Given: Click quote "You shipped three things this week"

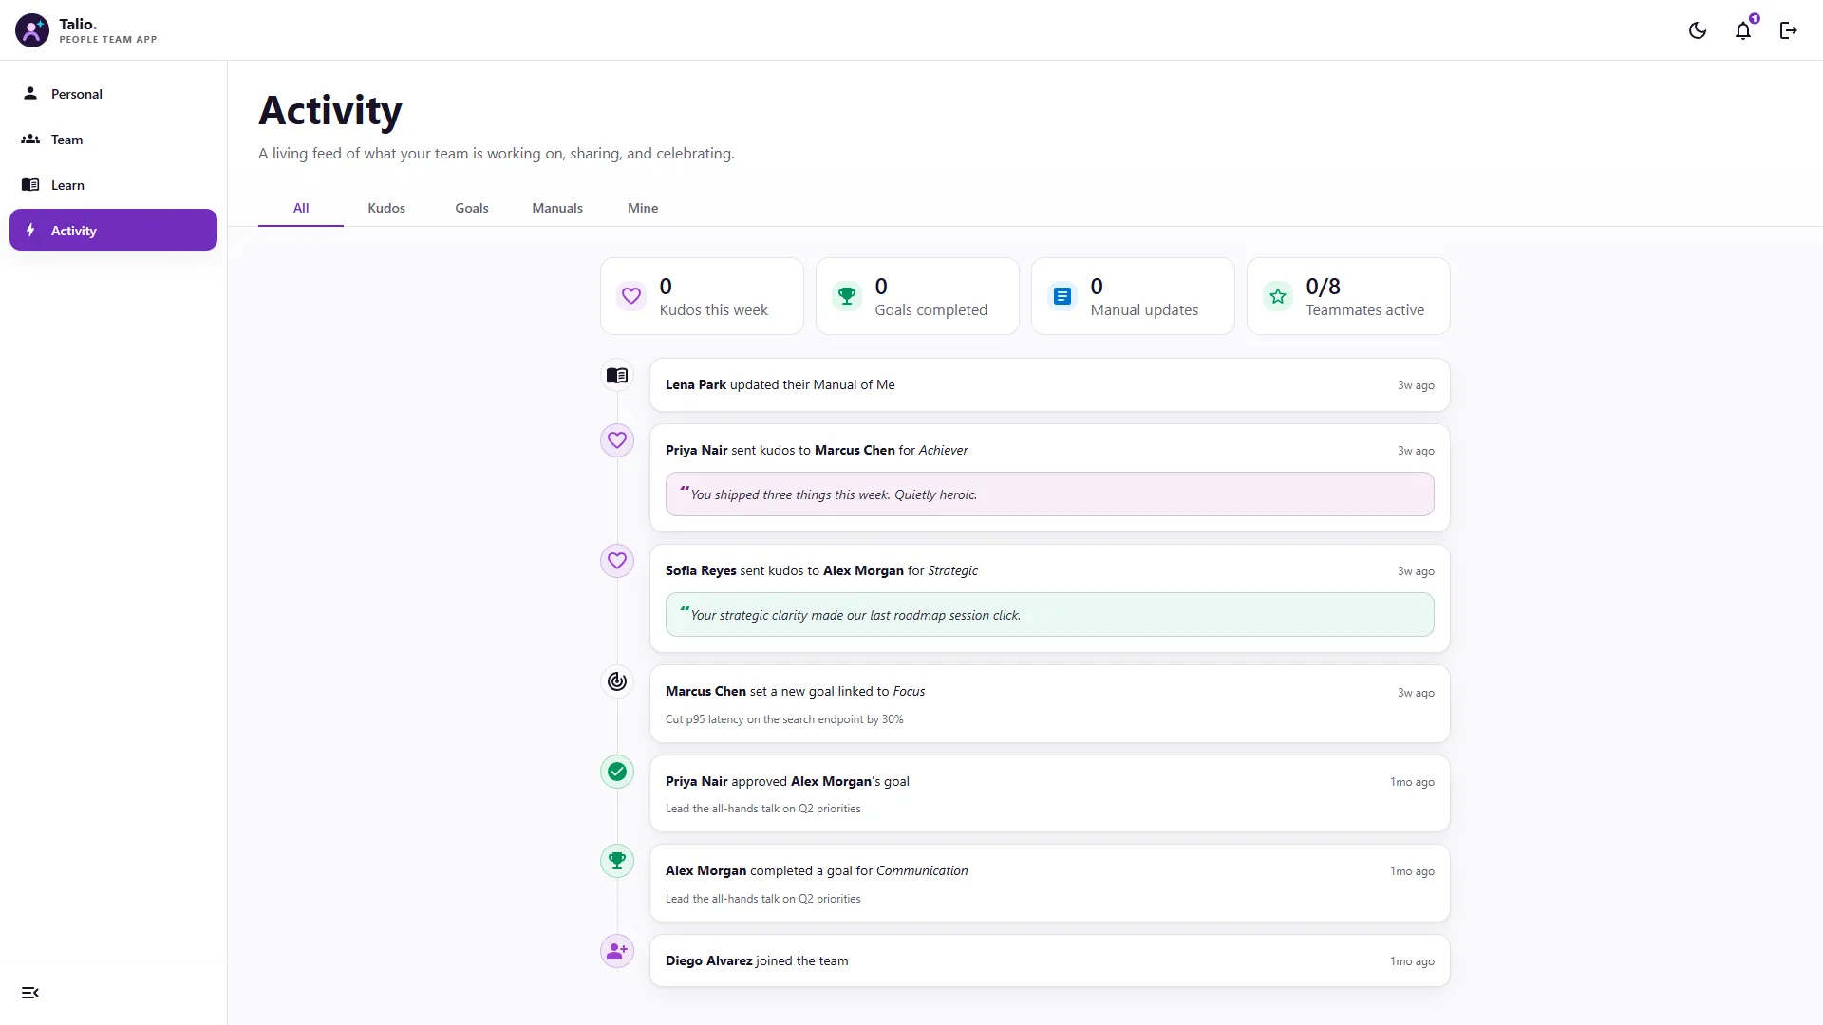Looking at the screenshot, I should point(1050,494).
